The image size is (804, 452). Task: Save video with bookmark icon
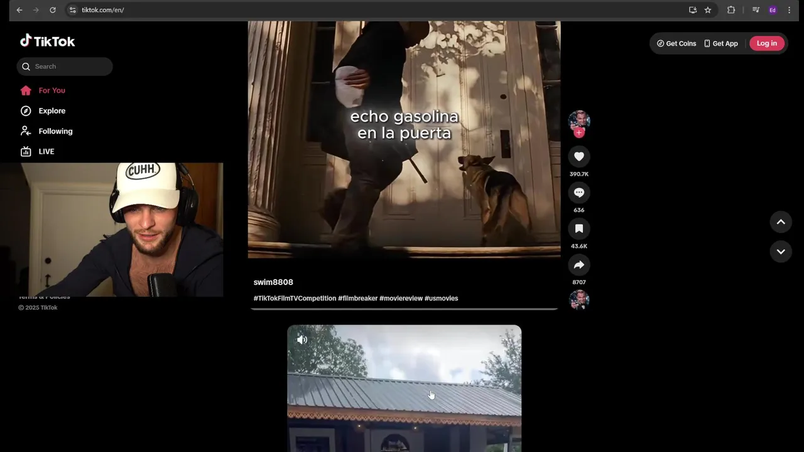pos(579,229)
